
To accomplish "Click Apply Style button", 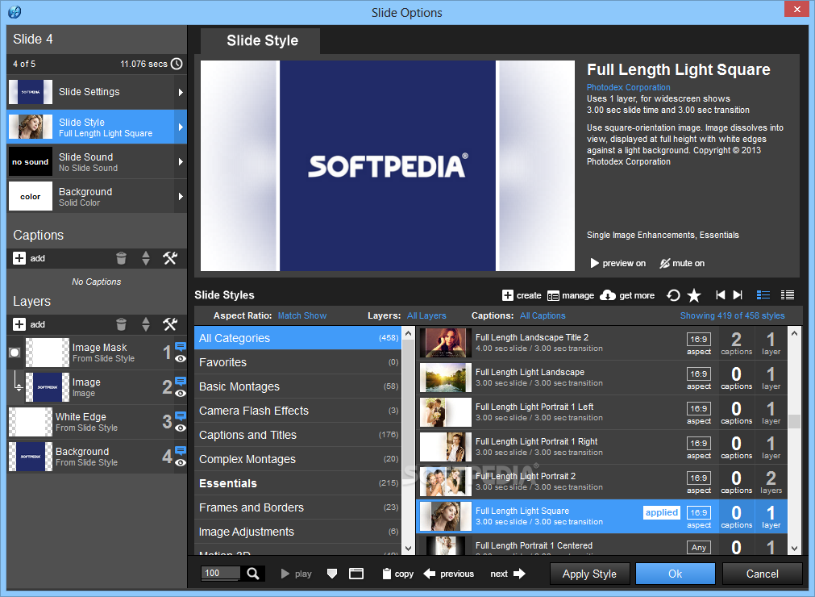I will pos(589,574).
